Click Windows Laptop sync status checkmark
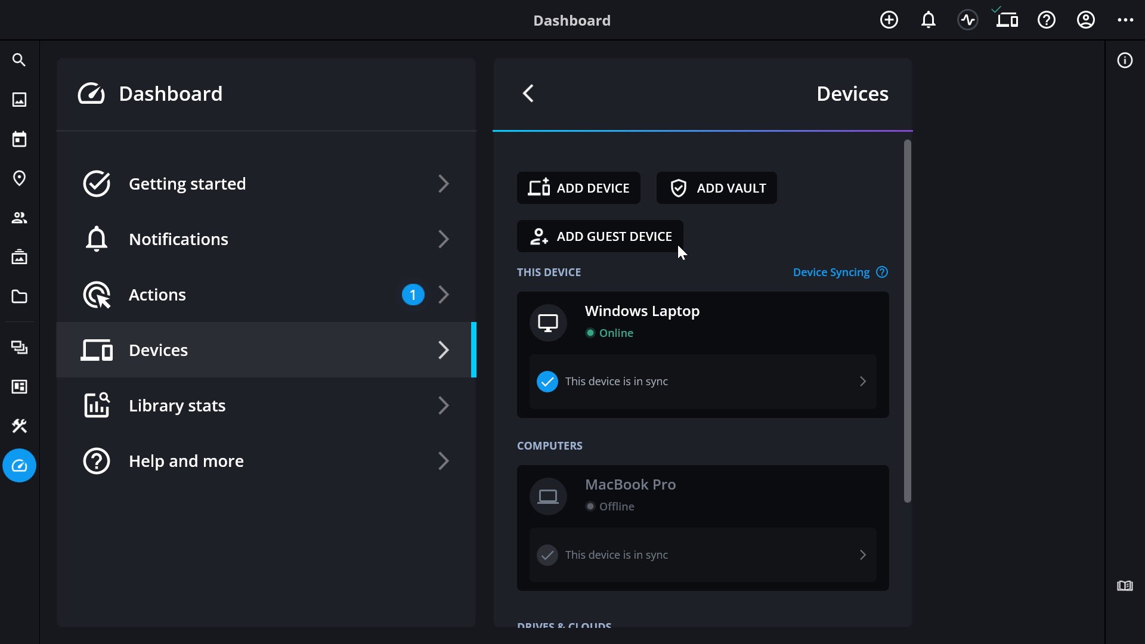Screen dimensions: 1145x644 tap(547, 381)
